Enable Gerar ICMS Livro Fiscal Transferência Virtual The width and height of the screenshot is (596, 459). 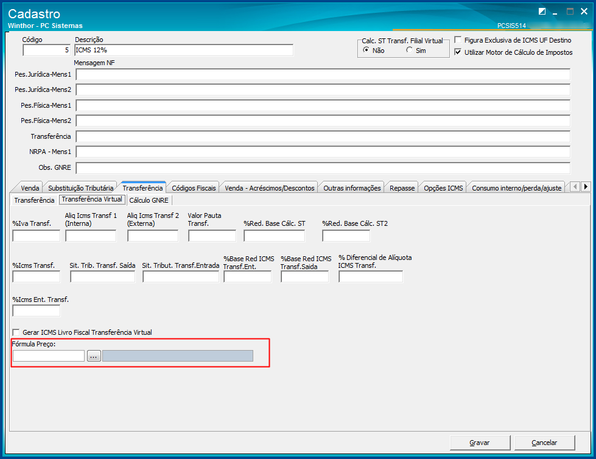(16, 332)
